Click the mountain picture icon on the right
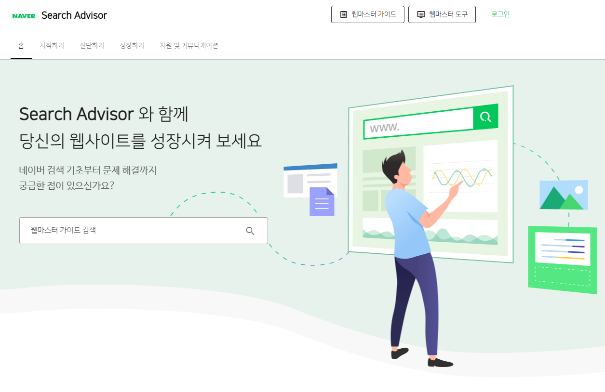 [x=564, y=195]
